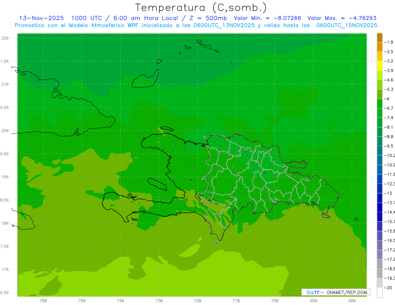Click the date text '13-Nov-2025'

(42, 18)
